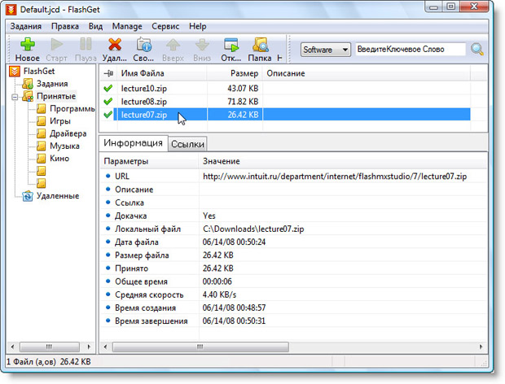This screenshot has height=384, width=505.
Task: Open the Сервис menu
Action: pyautogui.click(x=165, y=26)
